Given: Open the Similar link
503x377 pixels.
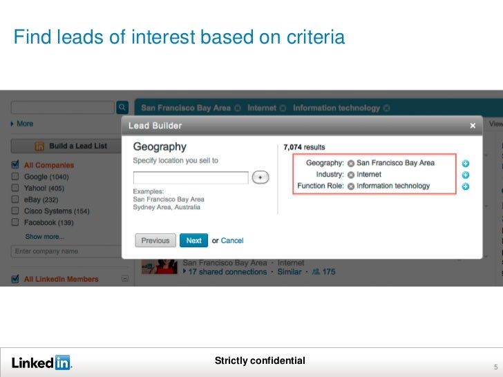Looking at the screenshot, I should (290, 272).
